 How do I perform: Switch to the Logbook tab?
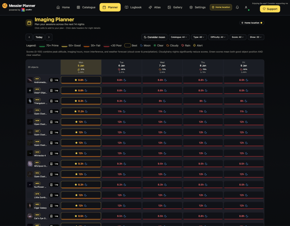[x=133, y=7]
